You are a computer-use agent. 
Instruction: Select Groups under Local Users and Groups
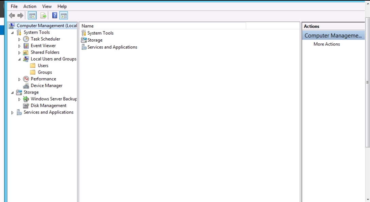(x=45, y=72)
